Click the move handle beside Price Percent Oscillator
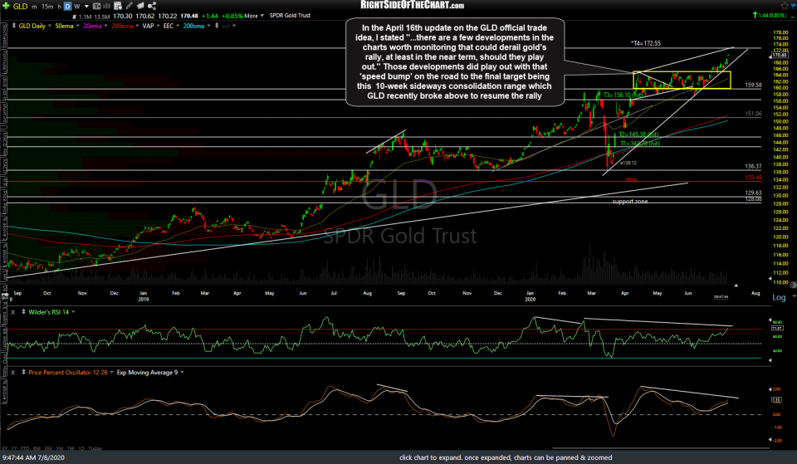 point(23,373)
